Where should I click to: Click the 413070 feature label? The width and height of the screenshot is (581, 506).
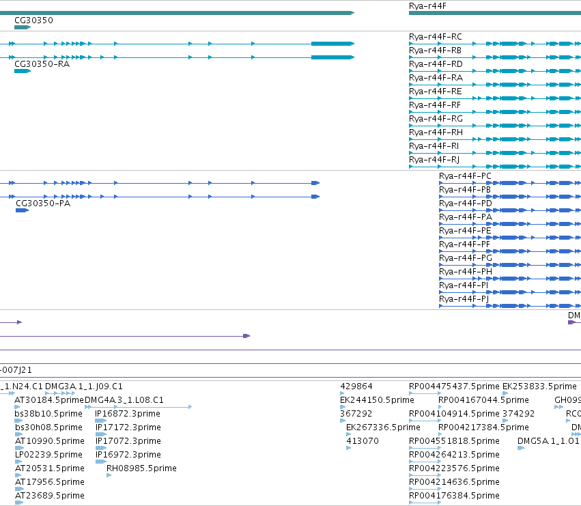coord(363,441)
